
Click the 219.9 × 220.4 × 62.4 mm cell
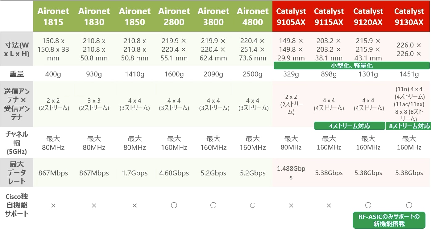(213, 49)
